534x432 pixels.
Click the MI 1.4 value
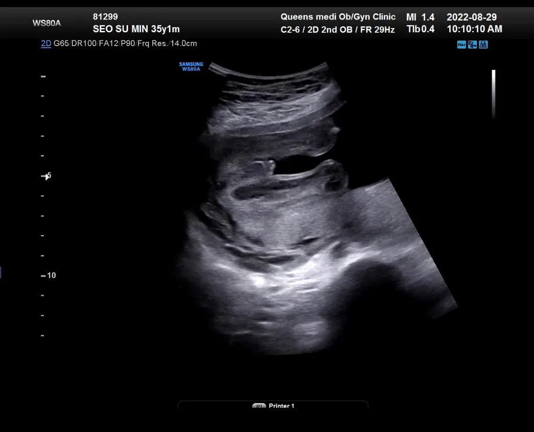click(x=420, y=17)
